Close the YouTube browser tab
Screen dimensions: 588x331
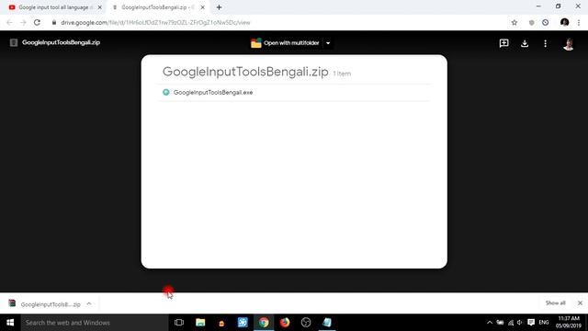(100, 7)
